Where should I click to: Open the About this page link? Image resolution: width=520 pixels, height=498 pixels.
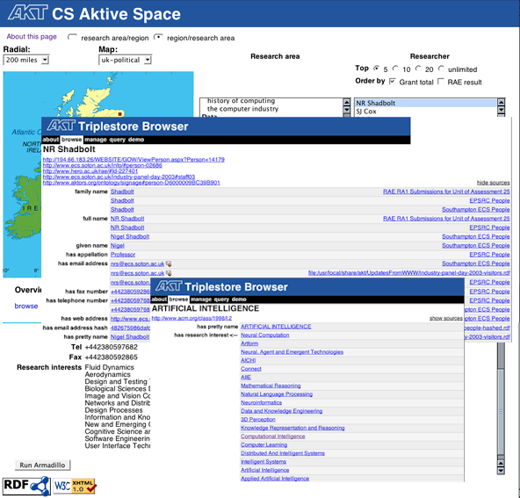32,37
